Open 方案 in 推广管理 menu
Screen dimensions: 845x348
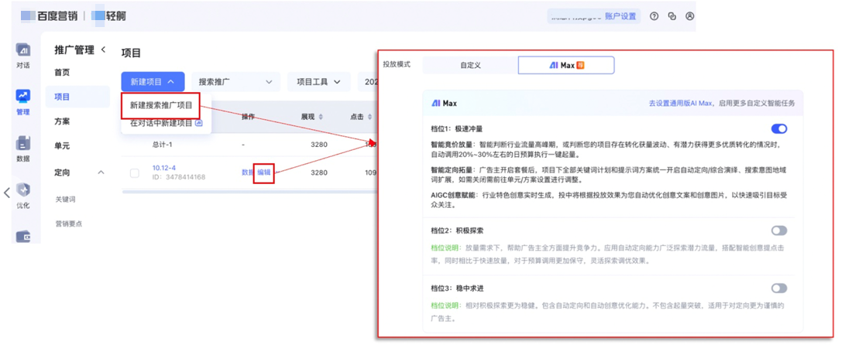pyautogui.click(x=62, y=121)
